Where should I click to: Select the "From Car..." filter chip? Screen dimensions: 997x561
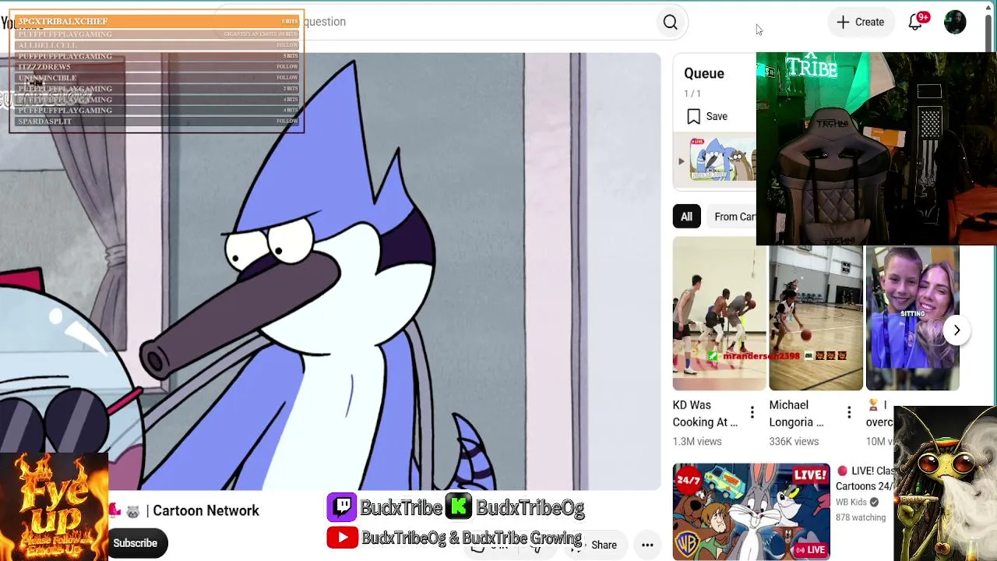click(x=734, y=217)
